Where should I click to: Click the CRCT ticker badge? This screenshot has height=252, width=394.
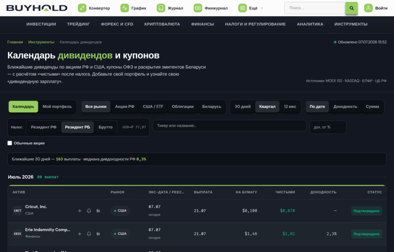click(x=17, y=211)
